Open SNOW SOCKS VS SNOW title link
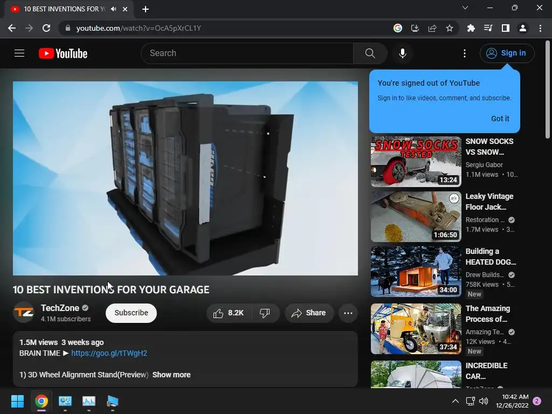The height and width of the screenshot is (414, 552). click(x=489, y=147)
